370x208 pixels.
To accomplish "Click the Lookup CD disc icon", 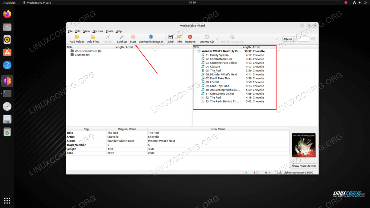I will pos(207,37).
